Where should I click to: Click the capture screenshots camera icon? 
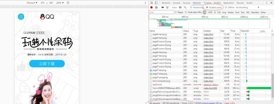pos(163,8)
